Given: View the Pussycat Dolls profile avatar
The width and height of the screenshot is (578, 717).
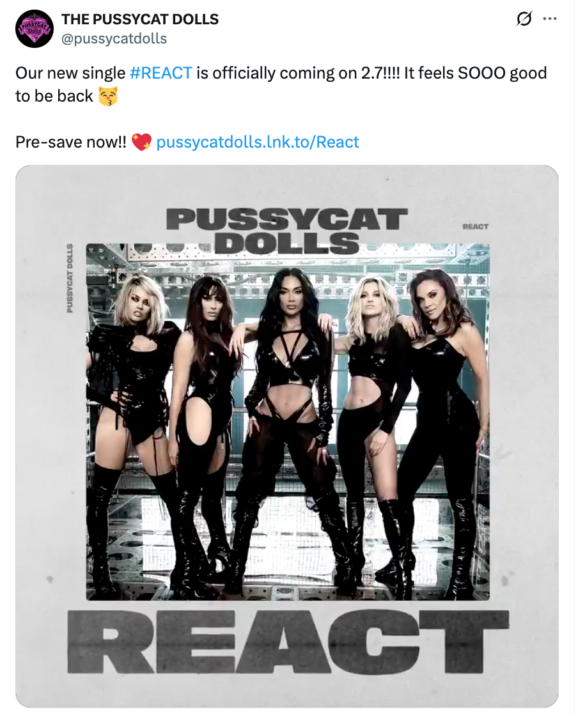Looking at the screenshot, I should [35, 28].
